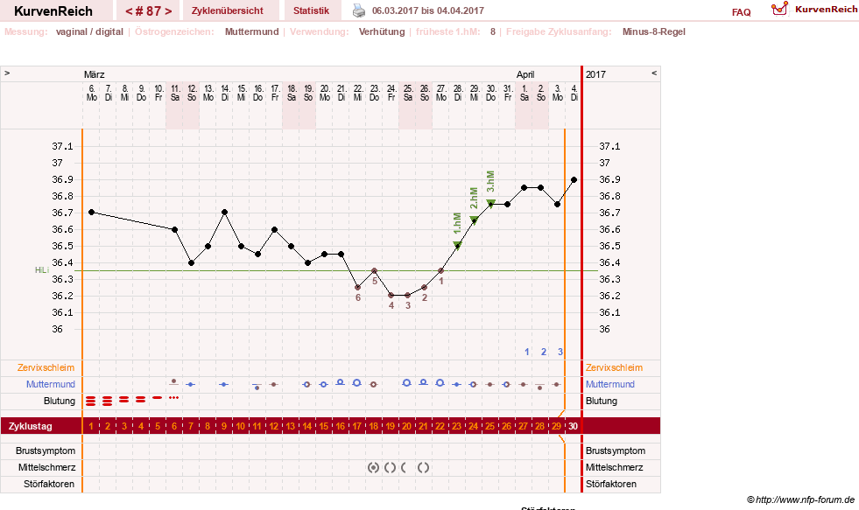The image size is (859, 510).
Task: Click the Muttermund symbol on cycle day 20
Action: coord(406,383)
